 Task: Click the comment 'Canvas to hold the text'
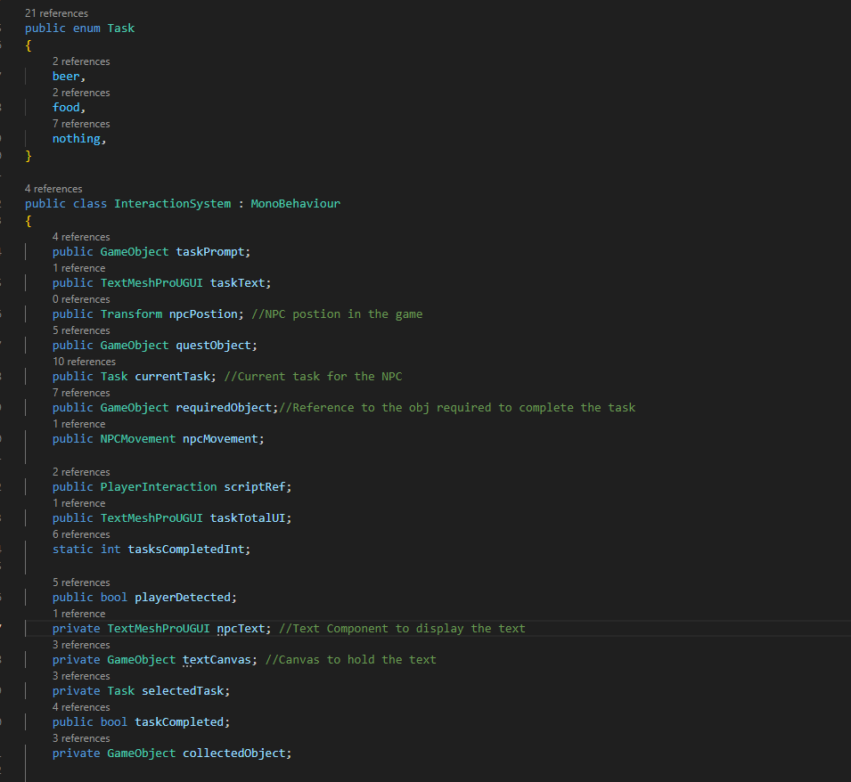coord(350,660)
